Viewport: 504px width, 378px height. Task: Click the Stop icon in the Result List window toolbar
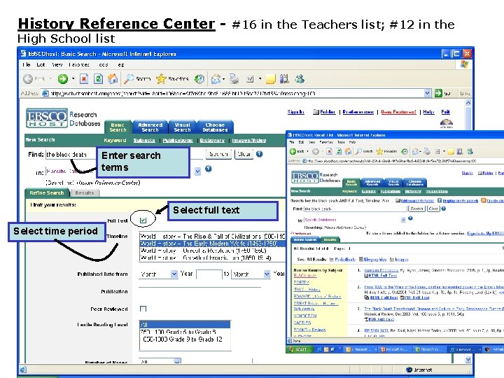[329, 151]
